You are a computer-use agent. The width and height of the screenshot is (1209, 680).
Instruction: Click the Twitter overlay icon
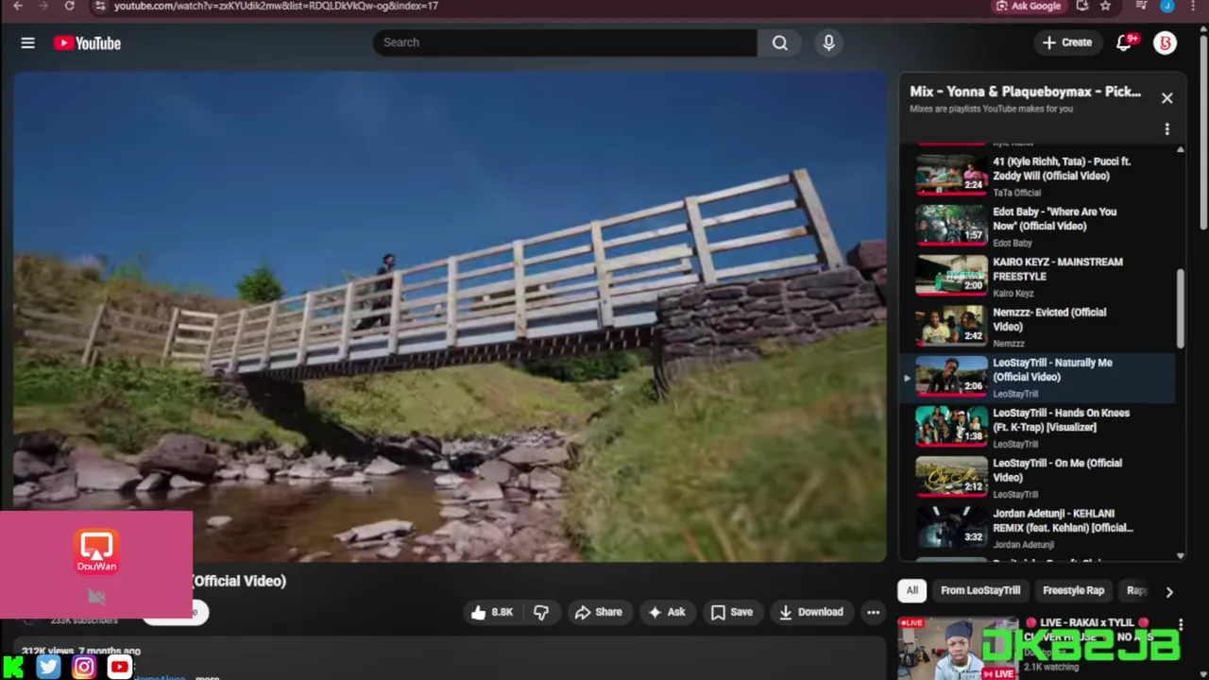[x=48, y=668]
